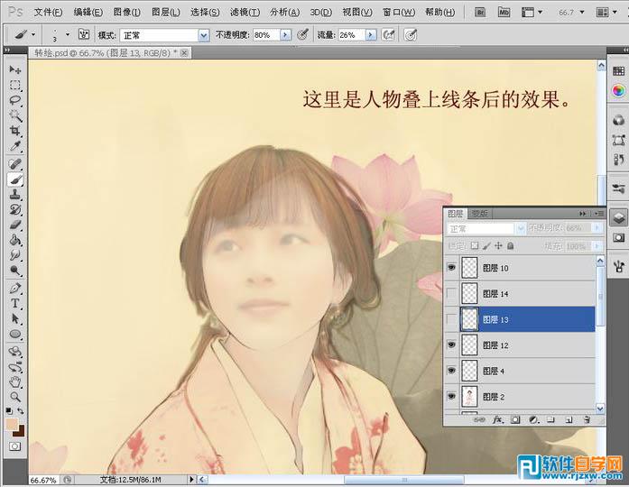
Task: Select the Pen tool
Action: (x=15, y=289)
